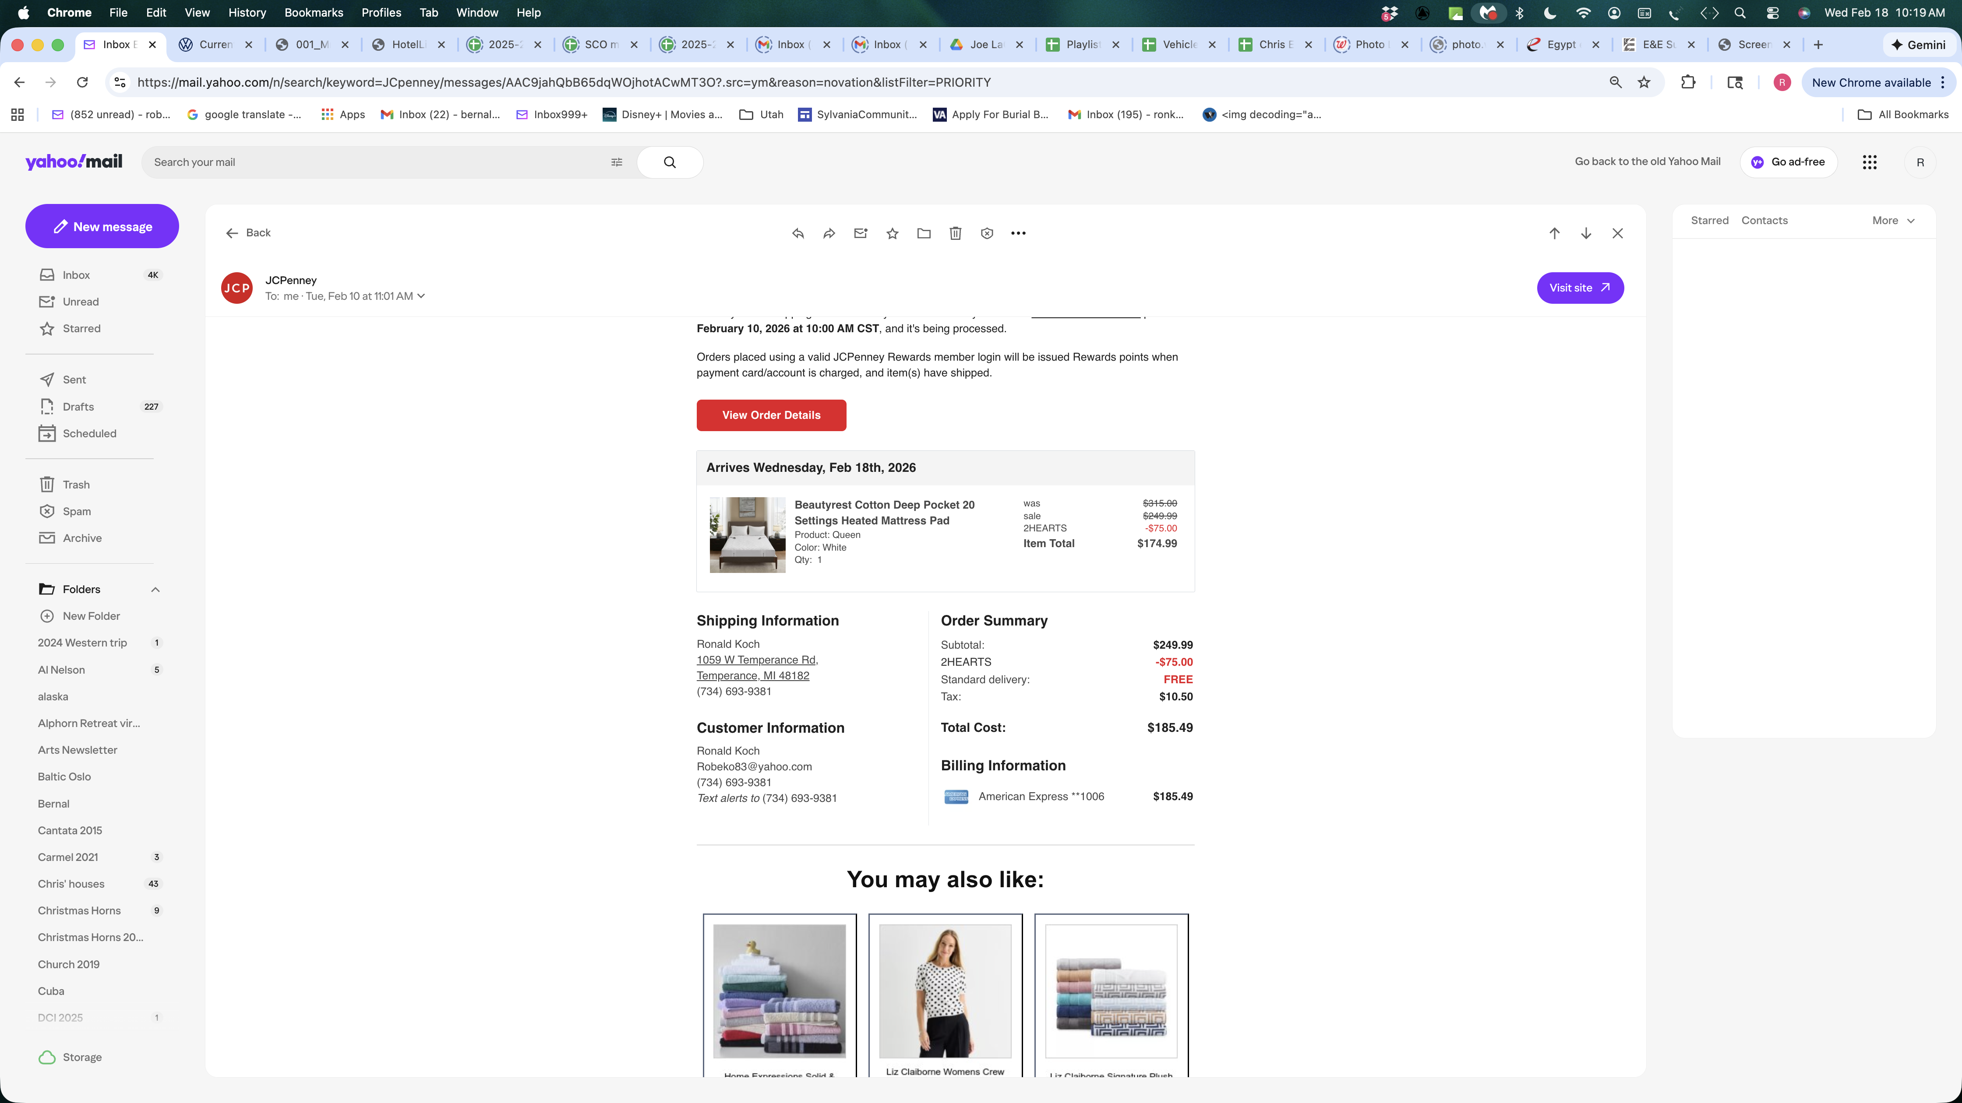The image size is (1962, 1103).
Task: Star this JCPenney email
Action: 892,234
